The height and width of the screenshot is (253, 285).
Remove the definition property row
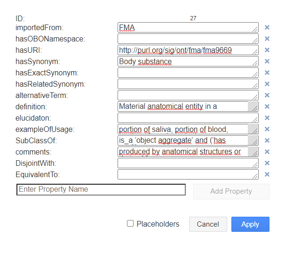click(267, 106)
